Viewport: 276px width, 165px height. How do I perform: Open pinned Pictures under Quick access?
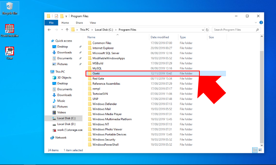coord(62,64)
